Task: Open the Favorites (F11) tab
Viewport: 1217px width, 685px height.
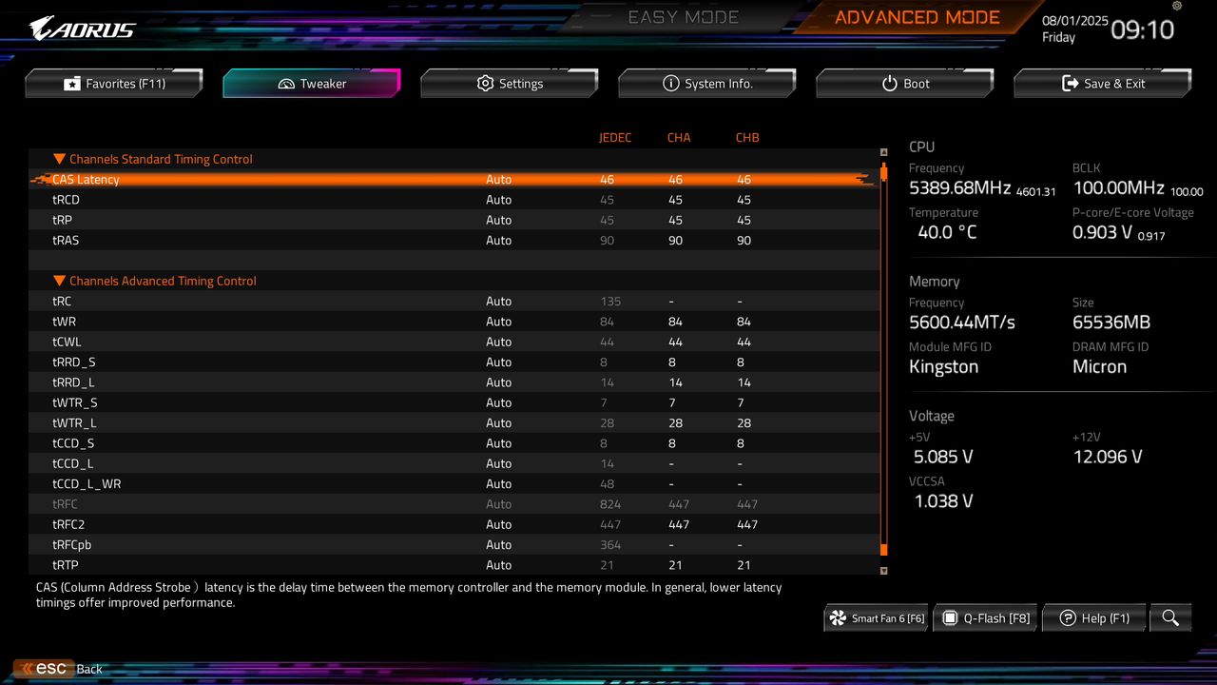Action: (x=114, y=84)
